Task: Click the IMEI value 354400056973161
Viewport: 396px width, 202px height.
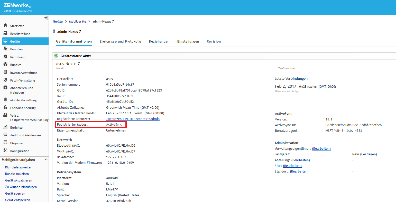Action: pyautogui.click(x=119, y=96)
